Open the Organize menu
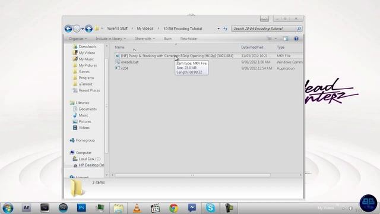The height and width of the screenshot is (214, 380). click(x=78, y=39)
